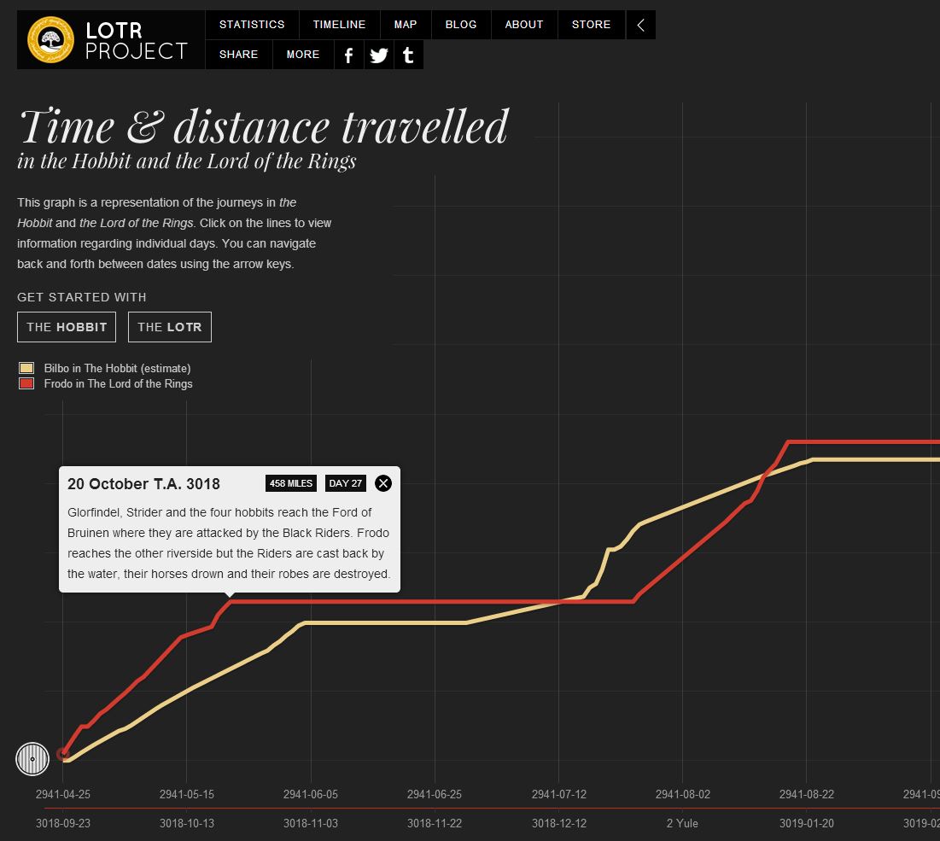940x841 pixels.
Task: Click the GET STARTED WITH label
Action: click(x=81, y=297)
